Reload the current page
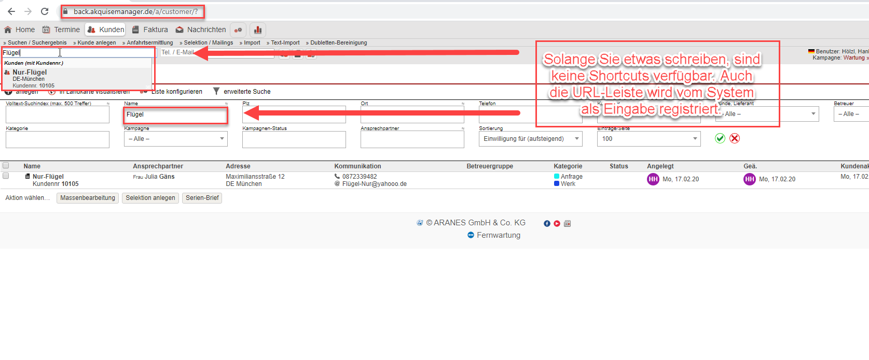Viewport: 869px width, 360px height. [45, 11]
